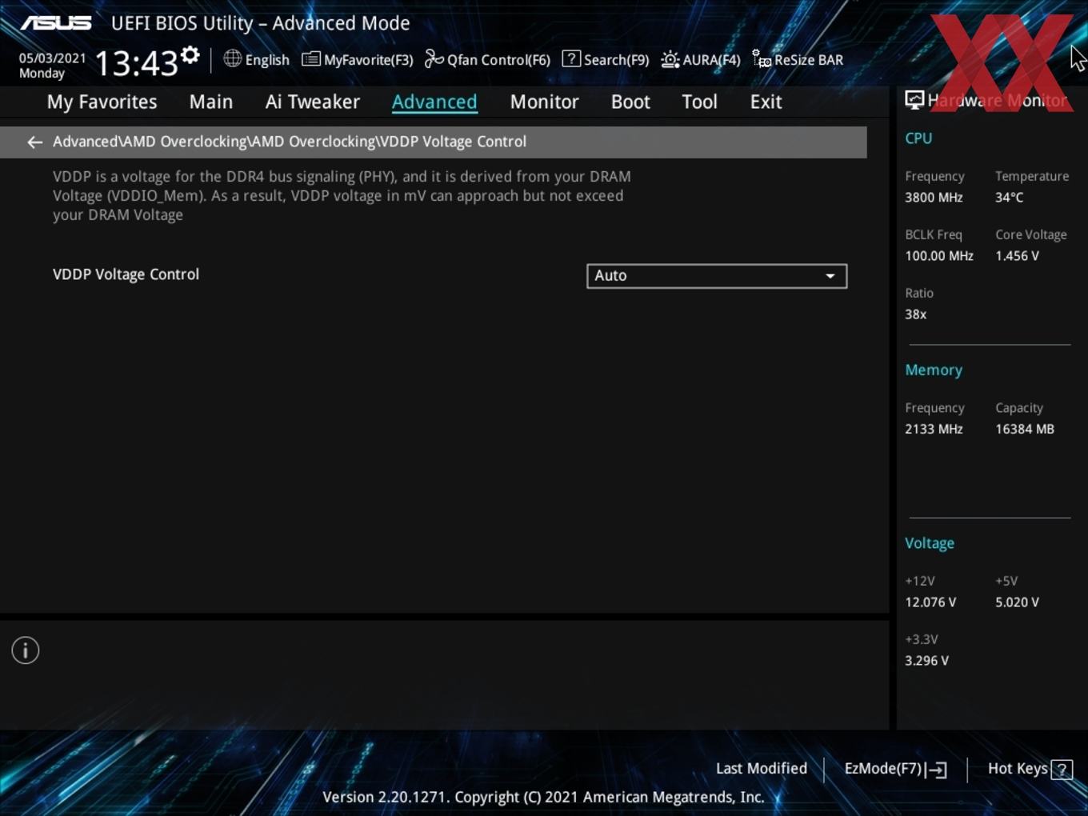Open Search(F9)
This screenshot has height=816, width=1088.
pos(606,60)
